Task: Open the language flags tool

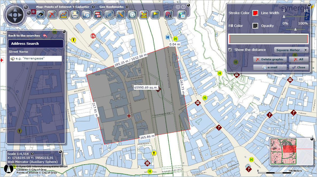Action: tap(98, 15)
